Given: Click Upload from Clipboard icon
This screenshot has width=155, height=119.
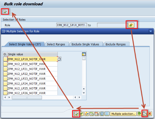Looking at the screenshot, I should [x=145, y=114].
